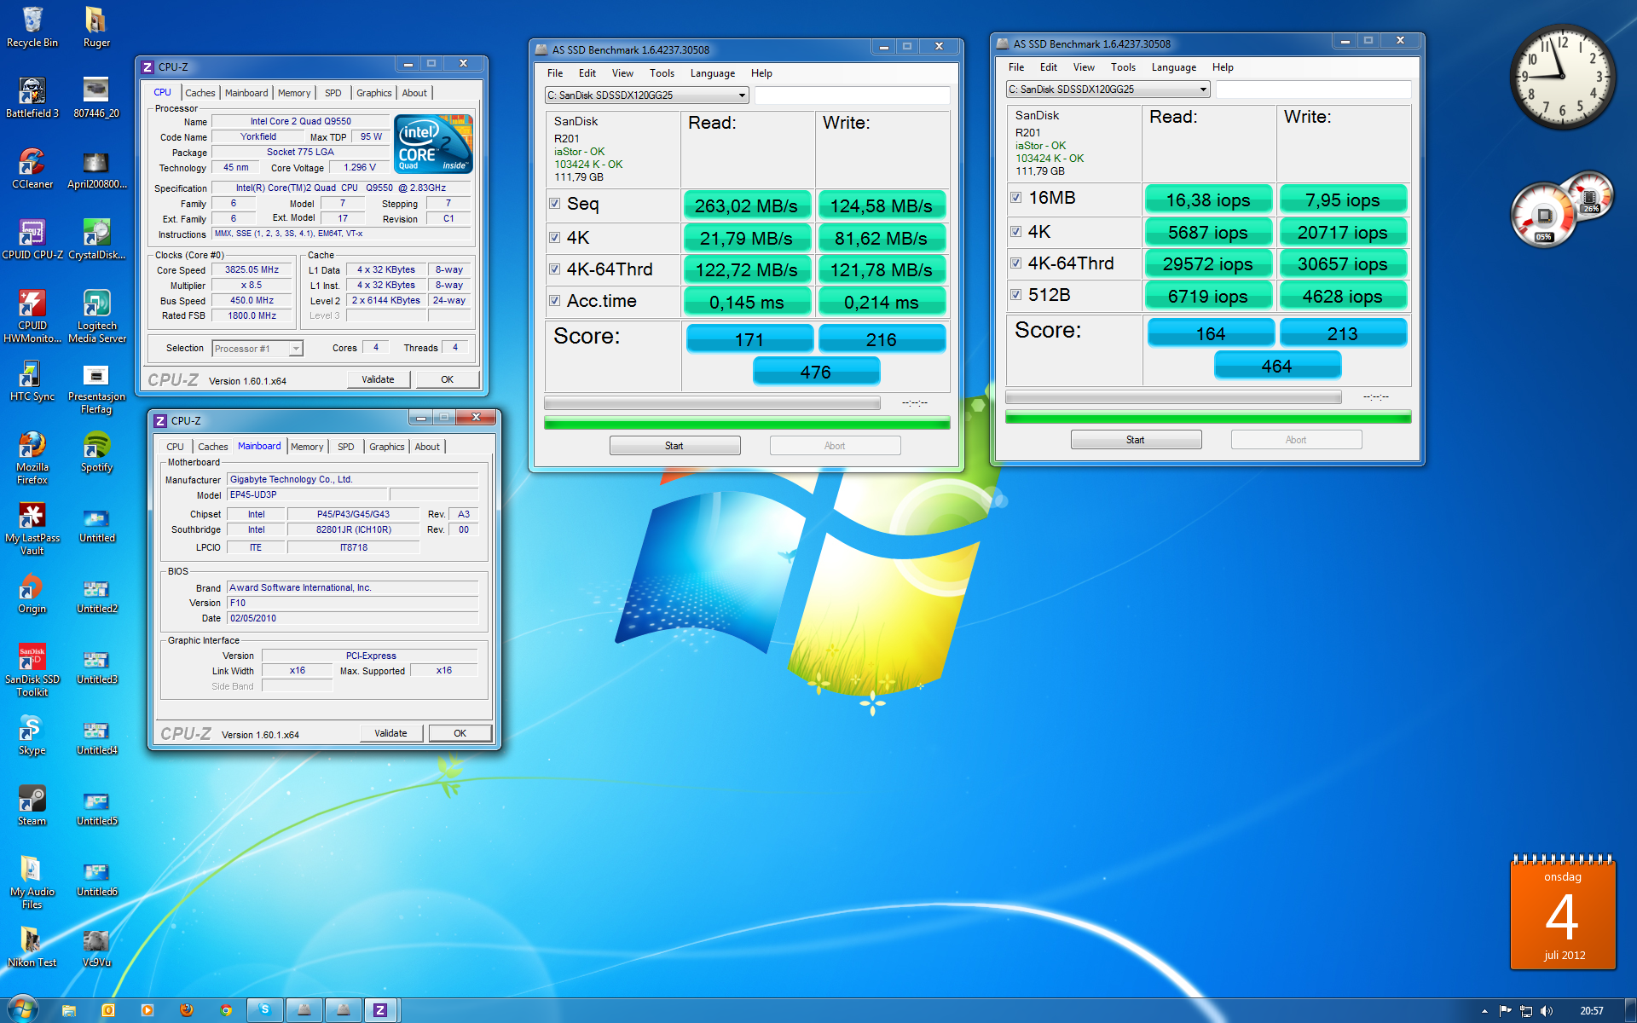Open the SPD tab in the top CPU-Z window

point(333,93)
